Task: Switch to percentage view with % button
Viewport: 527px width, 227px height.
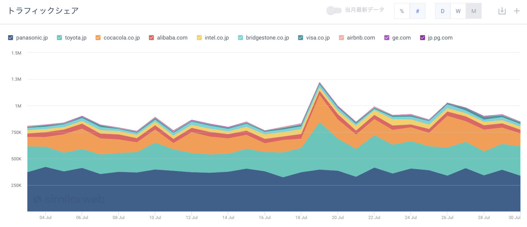Action: (402, 11)
